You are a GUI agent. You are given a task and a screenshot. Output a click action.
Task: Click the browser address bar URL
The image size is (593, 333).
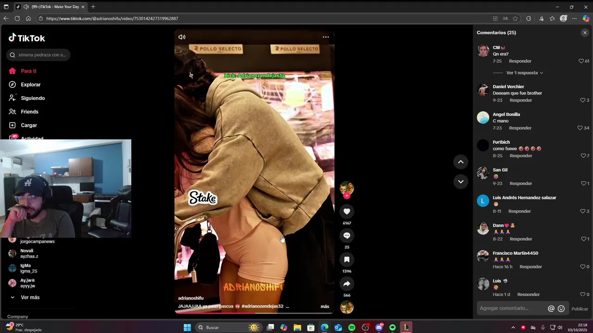(112, 18)
